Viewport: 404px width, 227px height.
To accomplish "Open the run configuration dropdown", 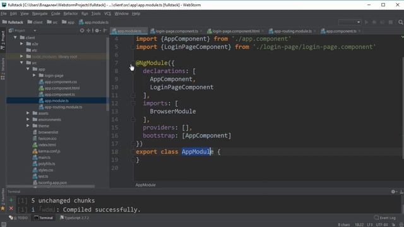I will (x=350, y=23).
